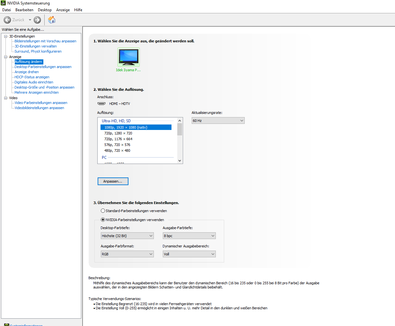Click resolution list scroll down arrow

(x=180, y=161)
